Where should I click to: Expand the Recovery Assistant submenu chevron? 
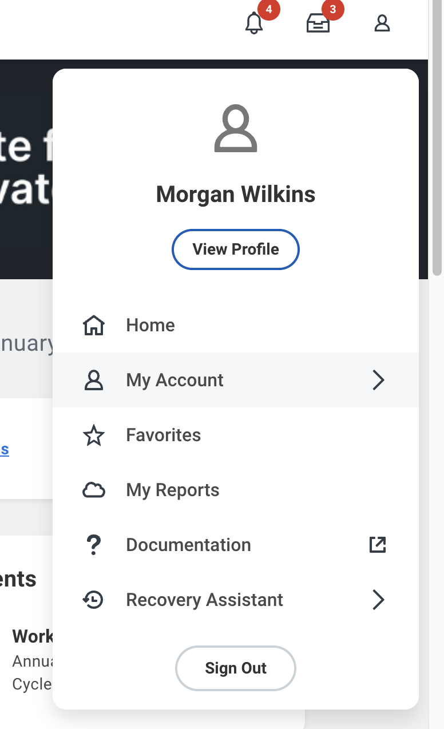click(x=378, y=600)
